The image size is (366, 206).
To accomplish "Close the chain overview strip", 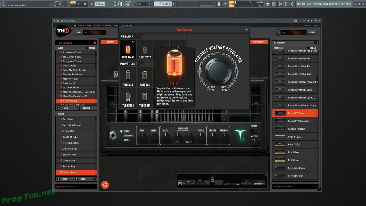I will (266, 175).
